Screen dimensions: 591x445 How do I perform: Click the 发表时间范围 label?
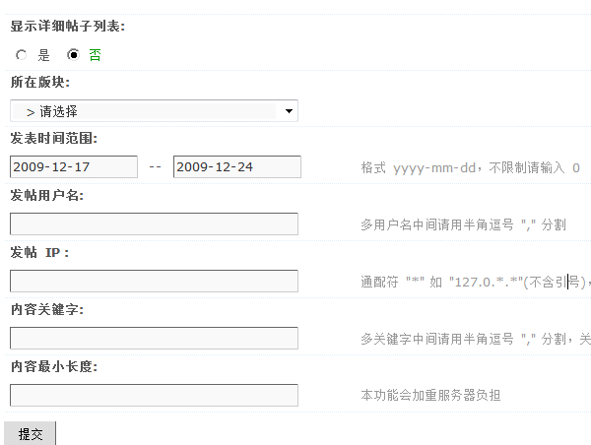(54, 138)
